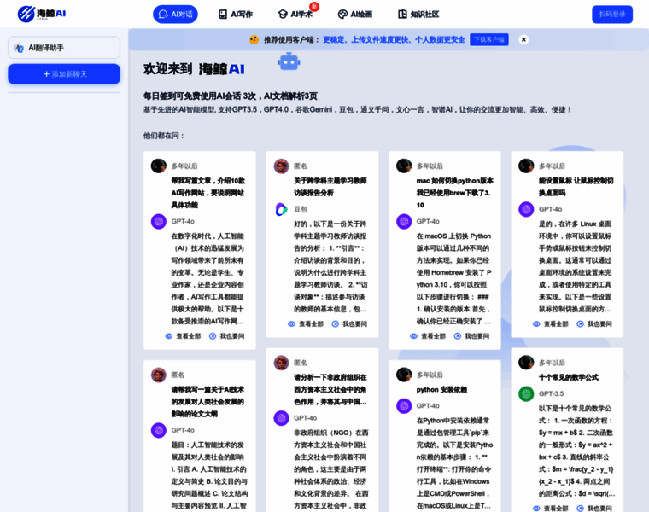Click the 添加新聊天 button
Screen dimensions: 649x512
click(x=64, y=74)
